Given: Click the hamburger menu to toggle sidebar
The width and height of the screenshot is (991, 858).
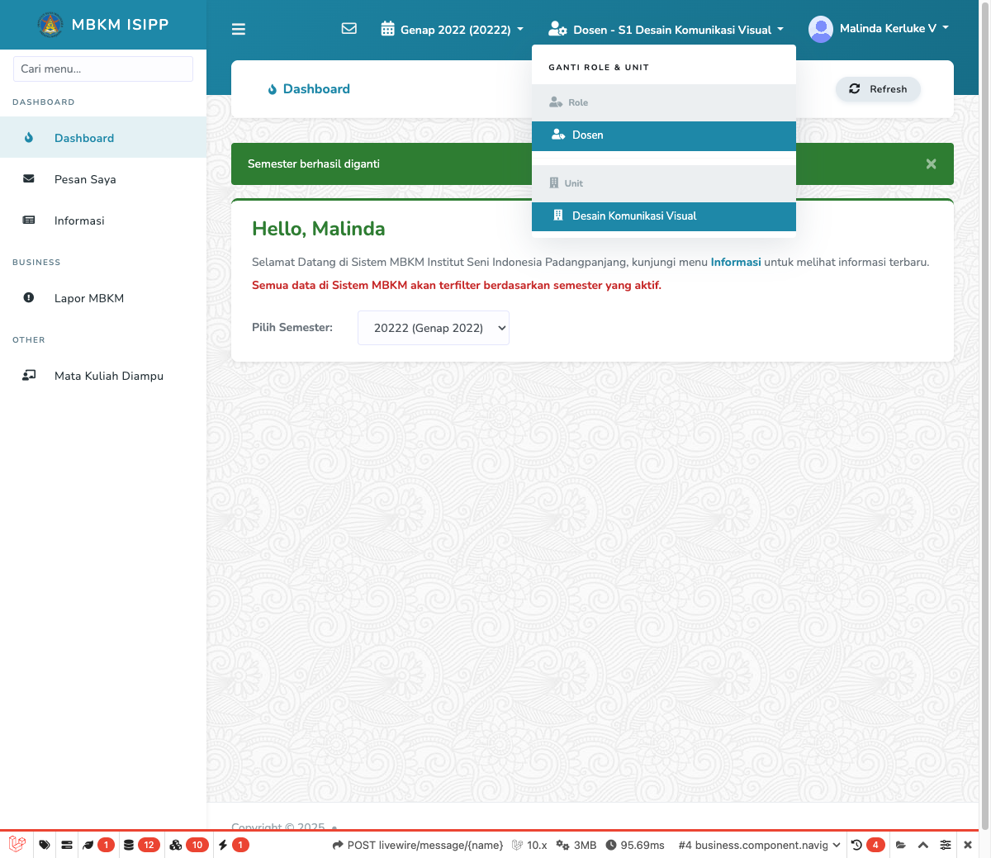Looking at the screenshot, I should tap(239, 30).
